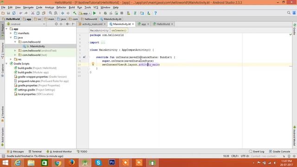Viewport: 297px width, 167px height.
Task: Open gradle-wrapper.properties file
Action: click(40, 77)
